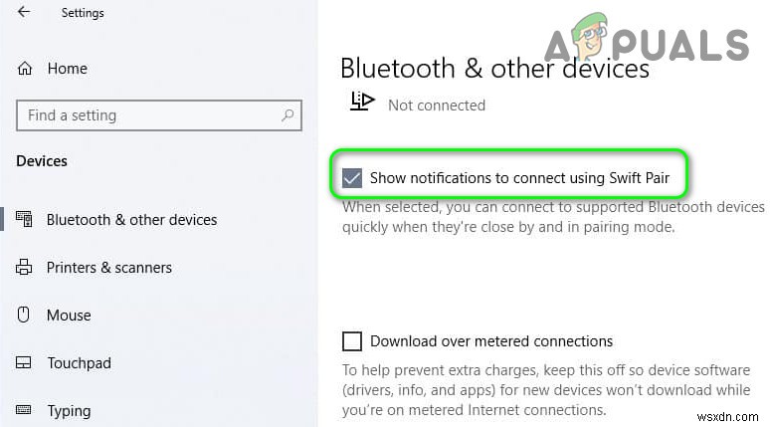Go to Settings Home

coord(67,69)
